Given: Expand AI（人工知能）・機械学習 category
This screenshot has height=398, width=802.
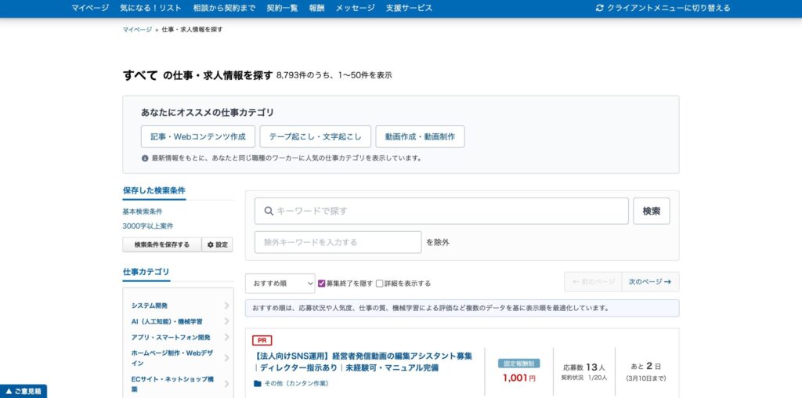Looking at the screenshot, I should (x=226, y=321).
